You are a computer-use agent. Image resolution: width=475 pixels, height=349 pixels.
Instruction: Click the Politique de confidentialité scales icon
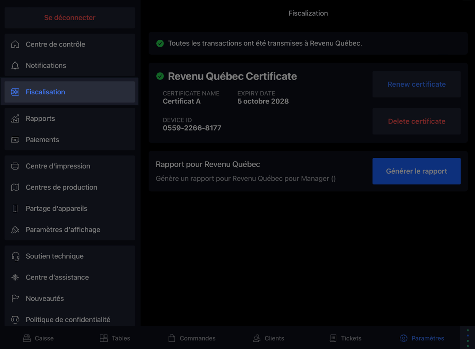click(15, 320)
